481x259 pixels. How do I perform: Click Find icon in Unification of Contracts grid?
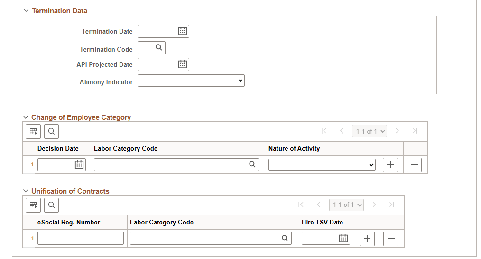52,205
